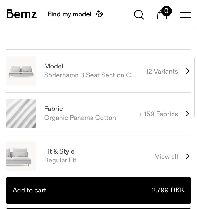Click the Organic Panama Cotton fabric swatch
The height and width of the screenshot is (209, 197).
point(21,114)
